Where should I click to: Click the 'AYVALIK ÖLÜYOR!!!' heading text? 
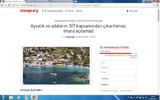pos(31,90)
